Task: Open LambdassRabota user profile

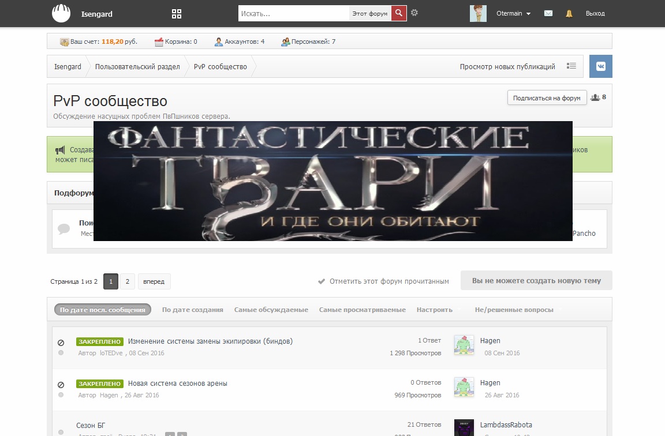Action: point(506,425)
